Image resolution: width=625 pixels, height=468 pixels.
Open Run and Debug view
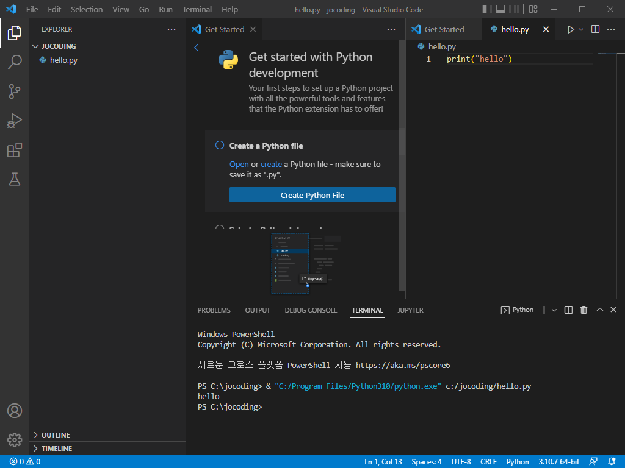coord(15,121)
